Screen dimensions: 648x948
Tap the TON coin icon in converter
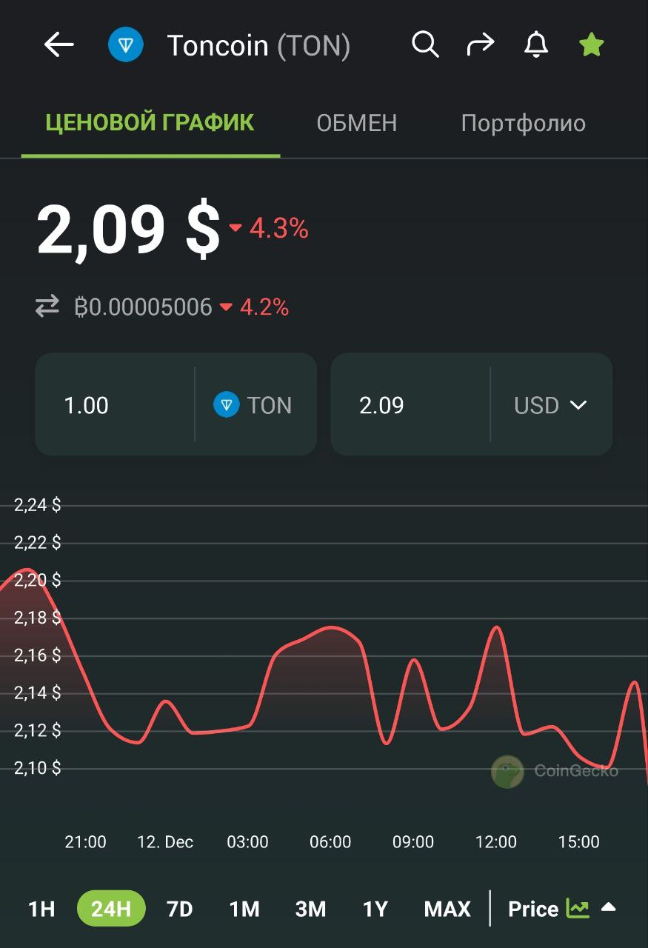(x=227, y=405)
